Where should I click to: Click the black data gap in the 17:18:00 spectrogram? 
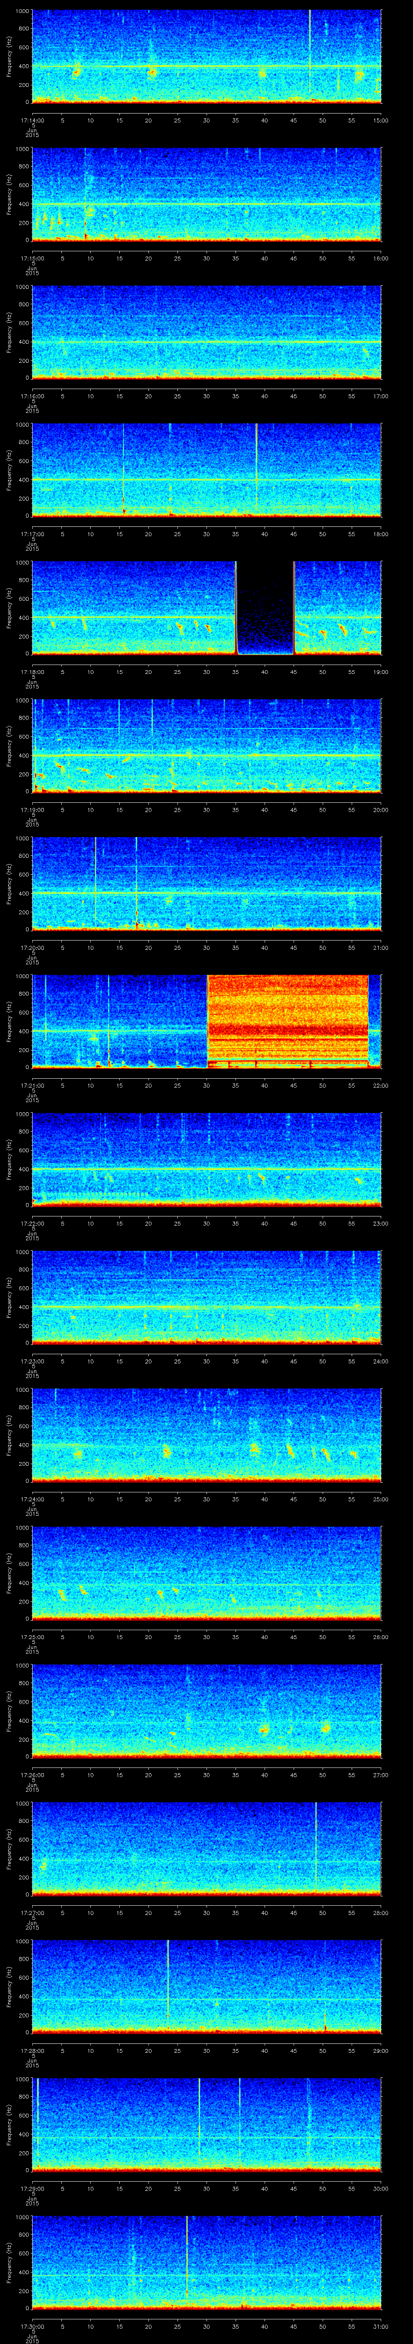[x=265, y=608]
